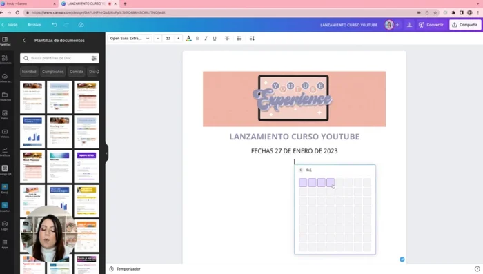Screen dimensions: 483x274
Task: Change text alignment
Action: pyautogui.click(x=227, y=39)
